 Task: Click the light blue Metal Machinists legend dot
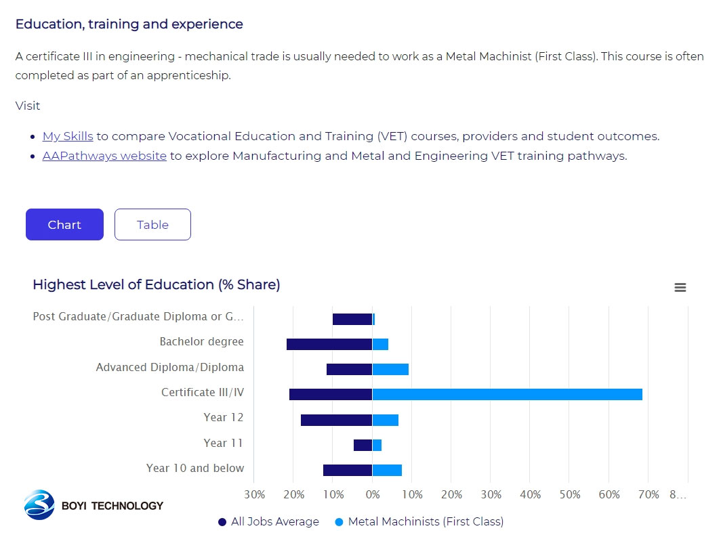point(339,522)
